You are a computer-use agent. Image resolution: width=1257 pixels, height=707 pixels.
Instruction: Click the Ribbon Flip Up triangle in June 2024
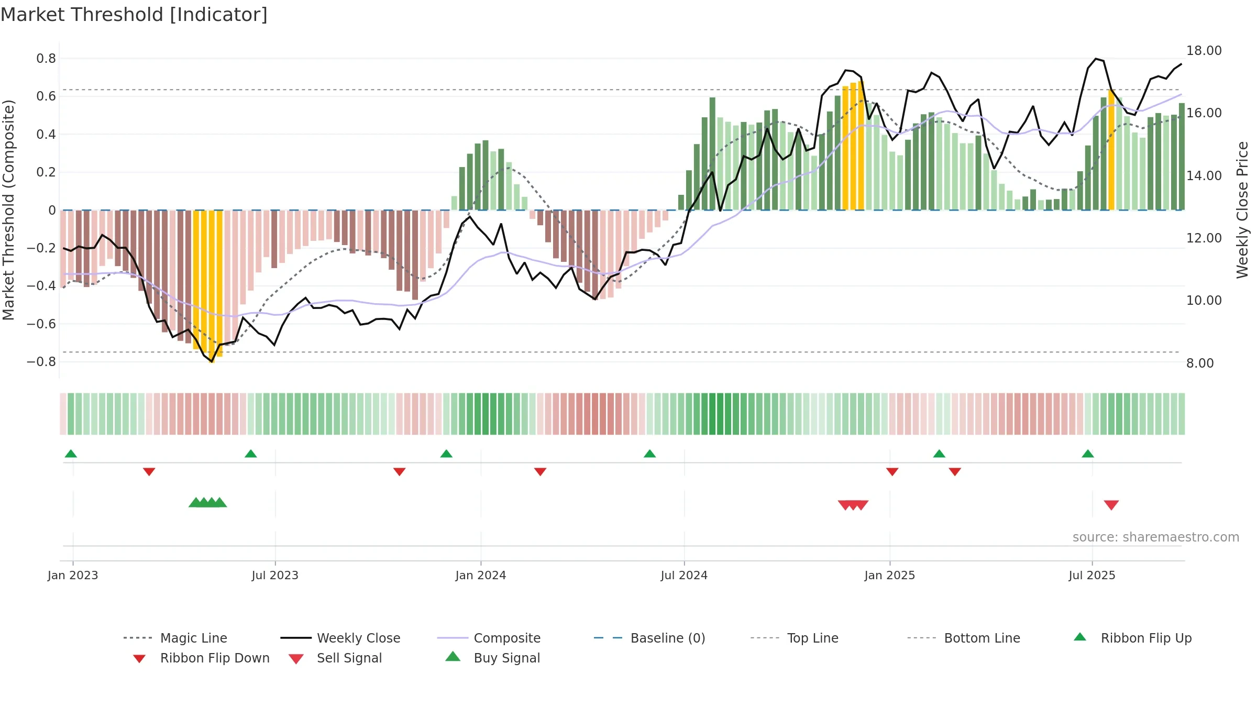[649, 454]
